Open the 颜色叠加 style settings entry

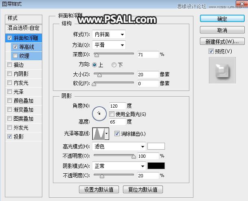click(x=23, y=101)
